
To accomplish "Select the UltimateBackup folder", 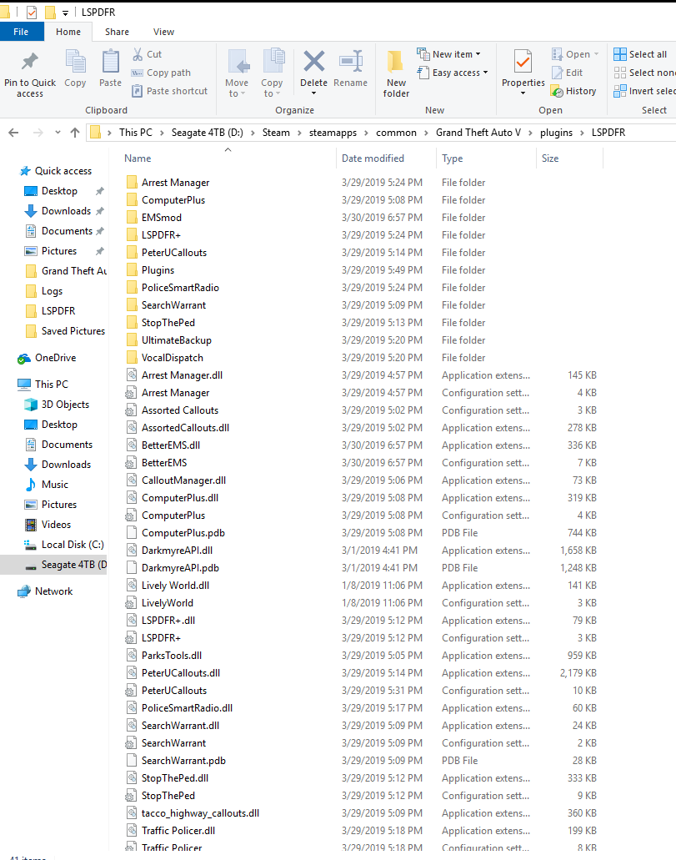I will 176,340.
